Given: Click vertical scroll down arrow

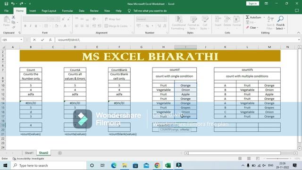Looking at the screenshot, I should tap(300, 148).
